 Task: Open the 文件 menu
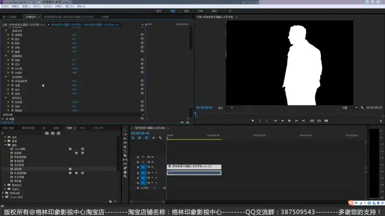5,6
